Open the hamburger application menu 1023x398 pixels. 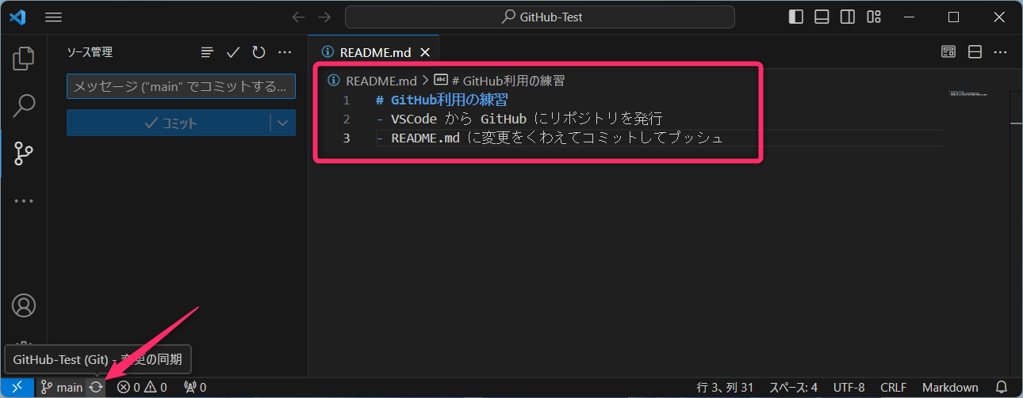54,17
